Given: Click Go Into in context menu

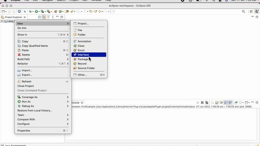Looking at the screenshot, I should 43,28.
